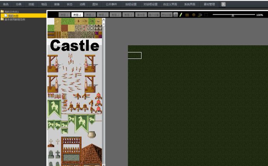Viewport: 268px width, 166px height.
Task: Click the 100% zoom value
Action: 259,15
